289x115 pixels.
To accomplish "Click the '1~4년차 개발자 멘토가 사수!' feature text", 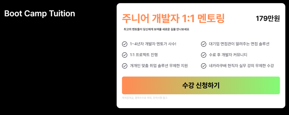I will [x=153, y=44].
